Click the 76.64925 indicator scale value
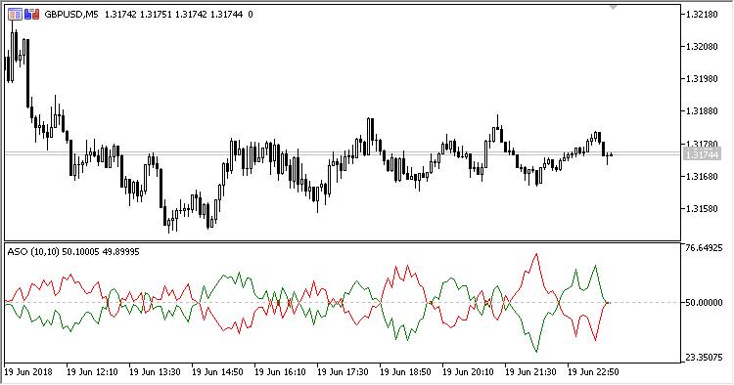Screen dimensions: 734x385 (x=704, y=247)
